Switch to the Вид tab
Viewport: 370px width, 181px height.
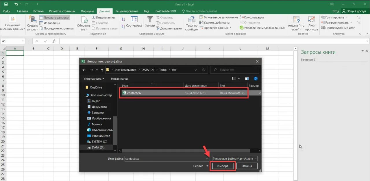(146, 11)
